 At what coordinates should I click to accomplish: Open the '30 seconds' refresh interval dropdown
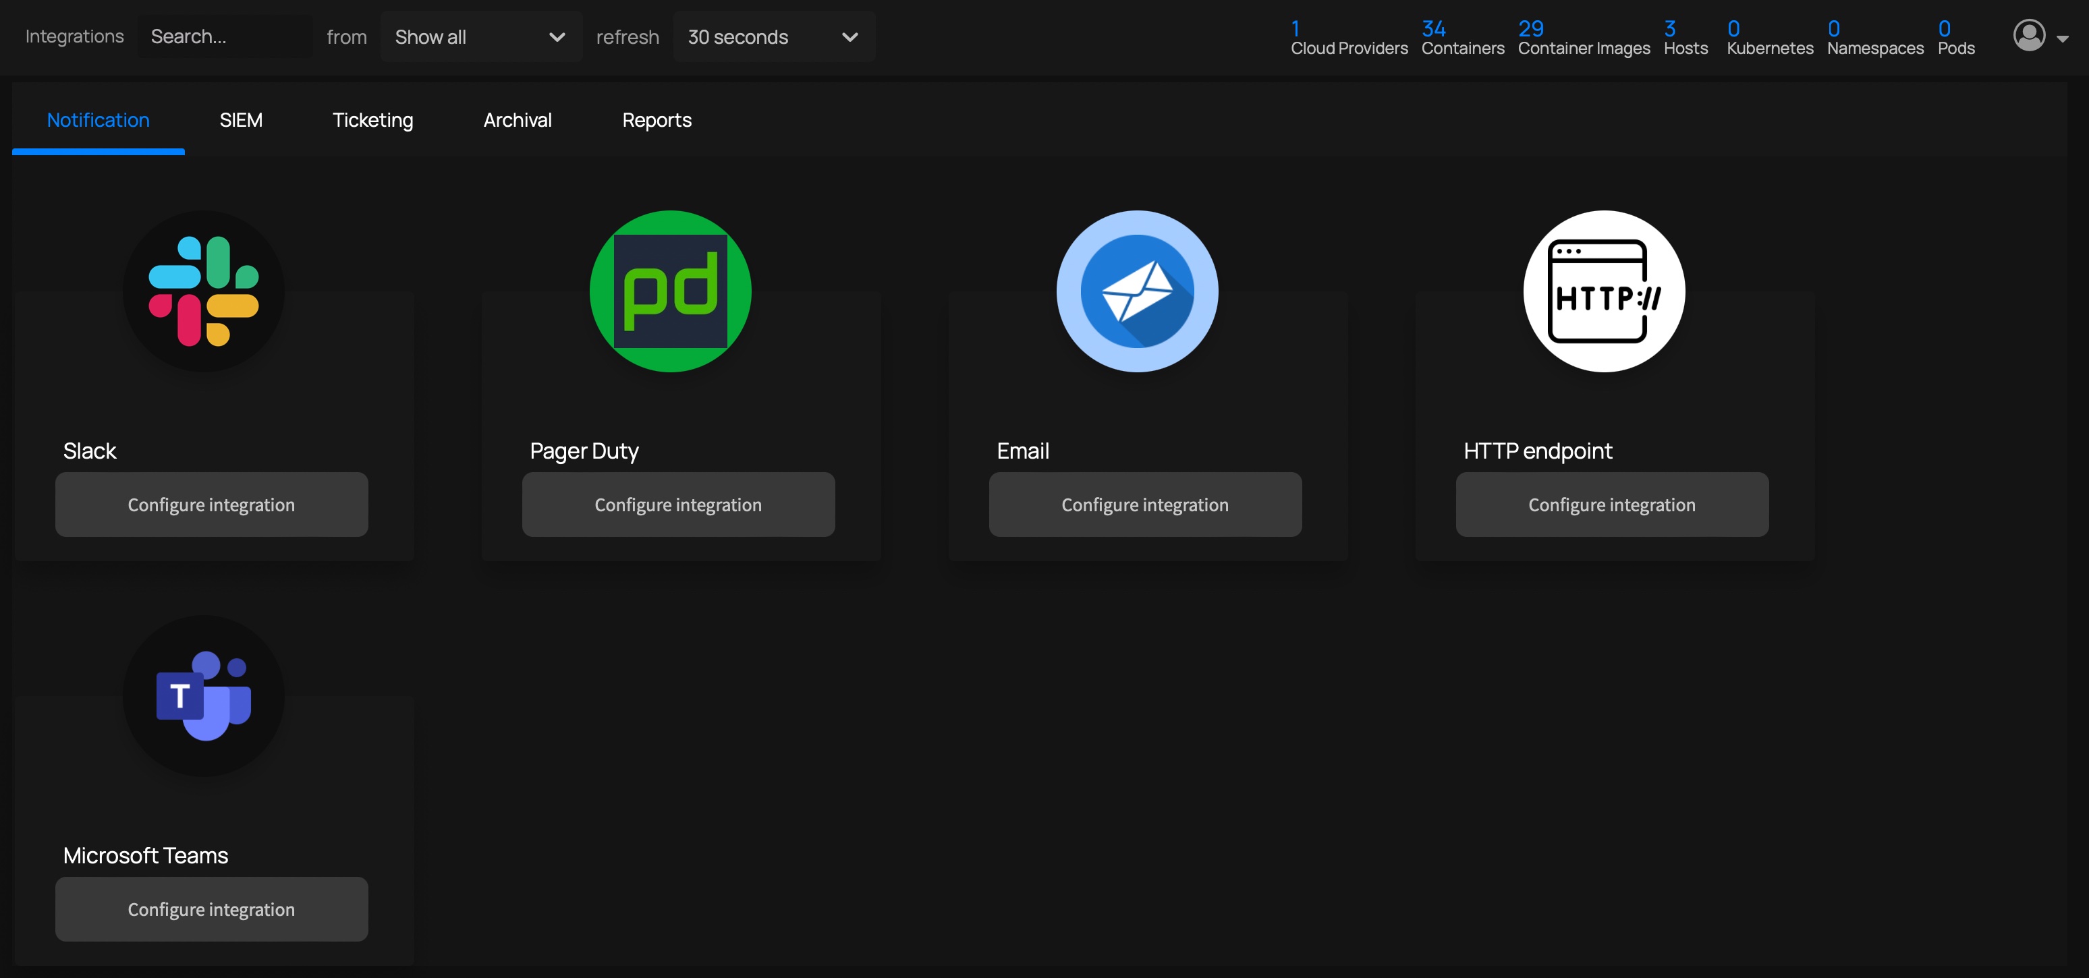pyautogui.click(x=774, y=36)
